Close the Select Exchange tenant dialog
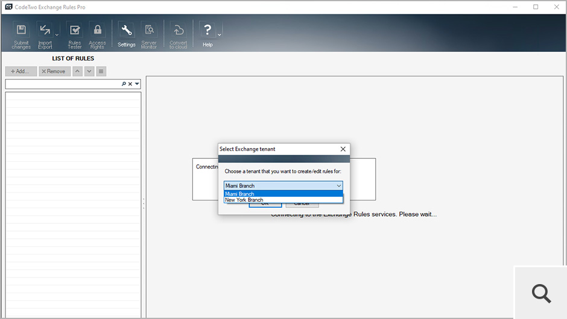The width and height of the screenshot is (567, 319). pyautogui.click(x=343, y=149)
